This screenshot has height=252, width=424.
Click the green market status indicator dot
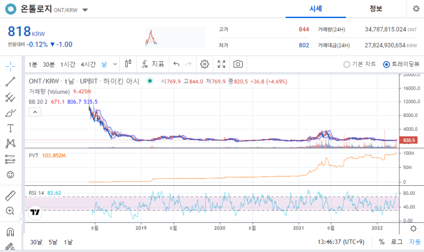150,81
